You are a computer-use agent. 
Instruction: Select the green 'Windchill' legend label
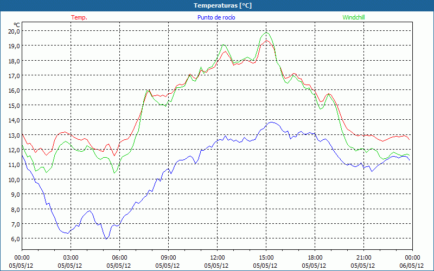click(x=354, y=17)
